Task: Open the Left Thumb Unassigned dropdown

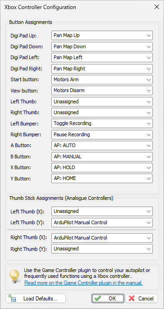Action: coord(102,101)
